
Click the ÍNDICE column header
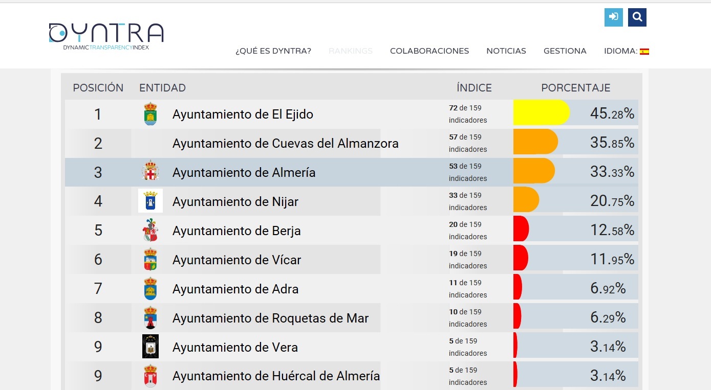click(x=474, y=88)
